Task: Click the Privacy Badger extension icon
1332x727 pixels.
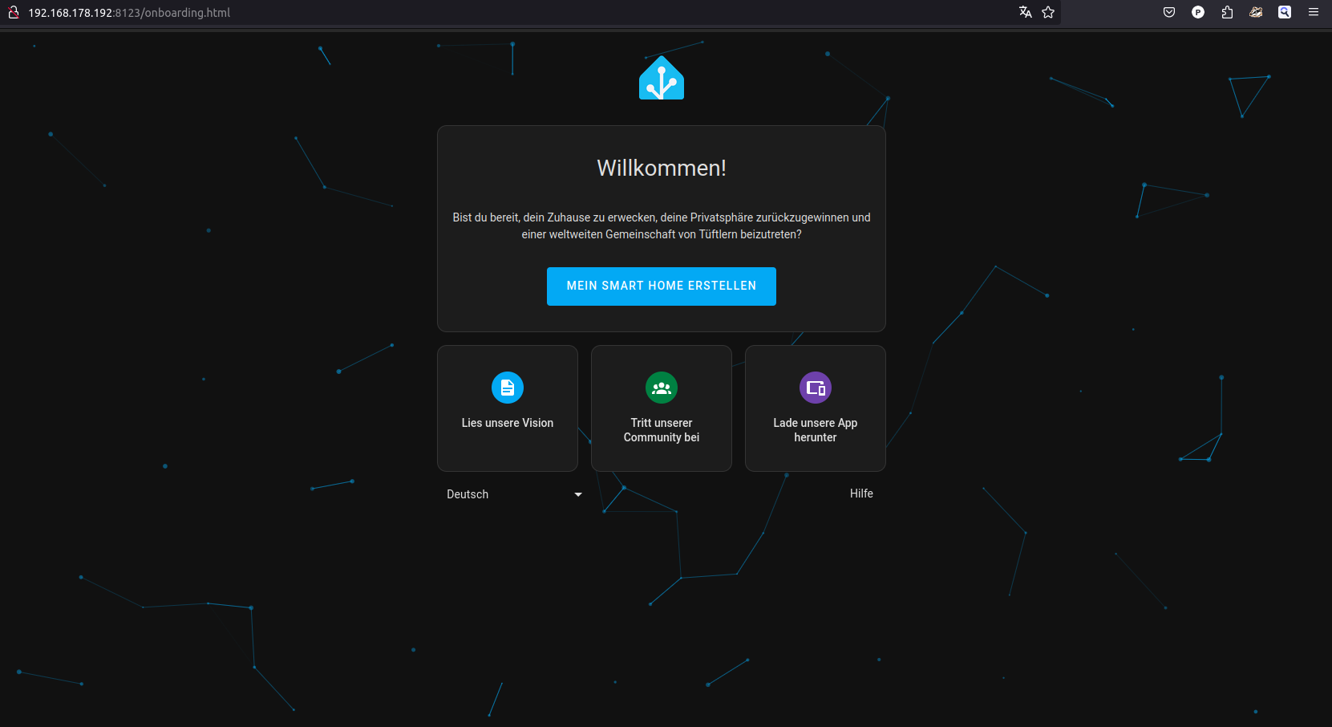Action: coord(1255,12)
